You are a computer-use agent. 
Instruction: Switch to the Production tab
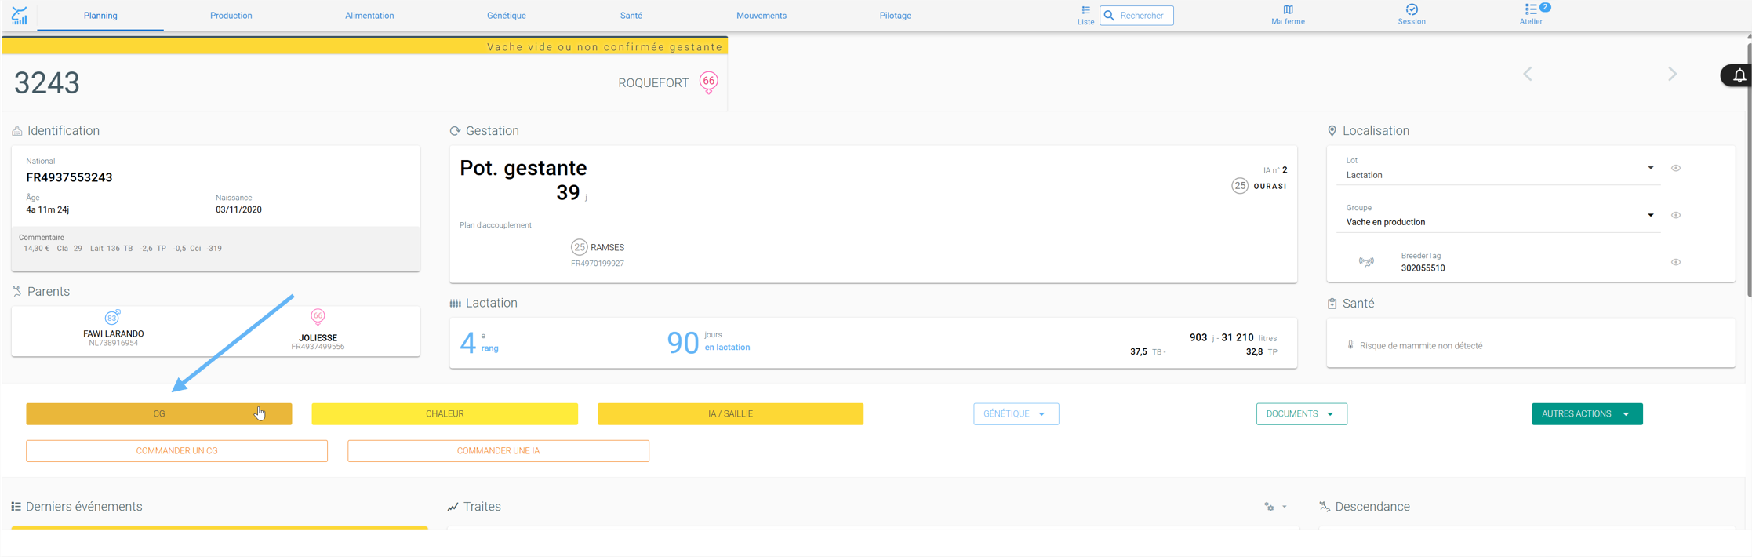click(x=231, y=16)
